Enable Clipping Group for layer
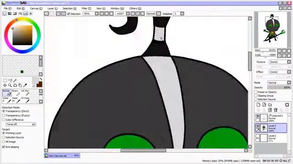This screenshot has height=164, width=293. tap(255, 96)
